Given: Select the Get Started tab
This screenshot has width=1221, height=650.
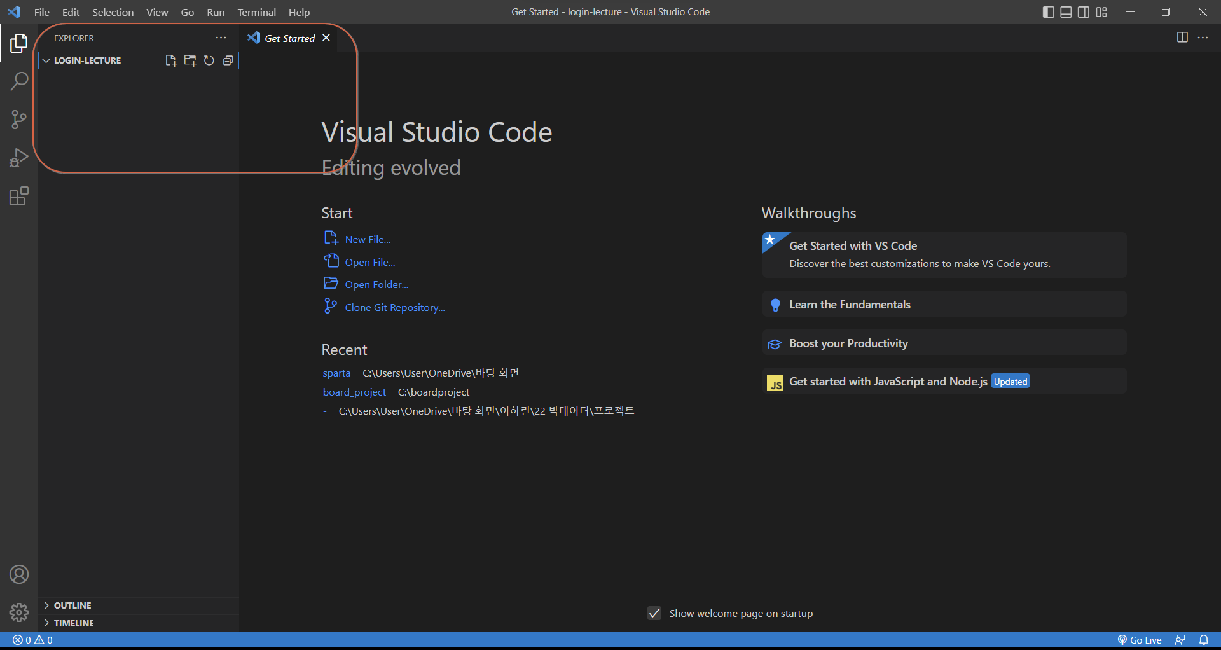Looking at the screenshot, I should coord(289,38).
